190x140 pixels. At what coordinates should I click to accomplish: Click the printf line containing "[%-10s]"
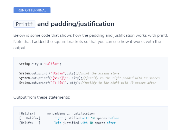(x=88, y=83)
